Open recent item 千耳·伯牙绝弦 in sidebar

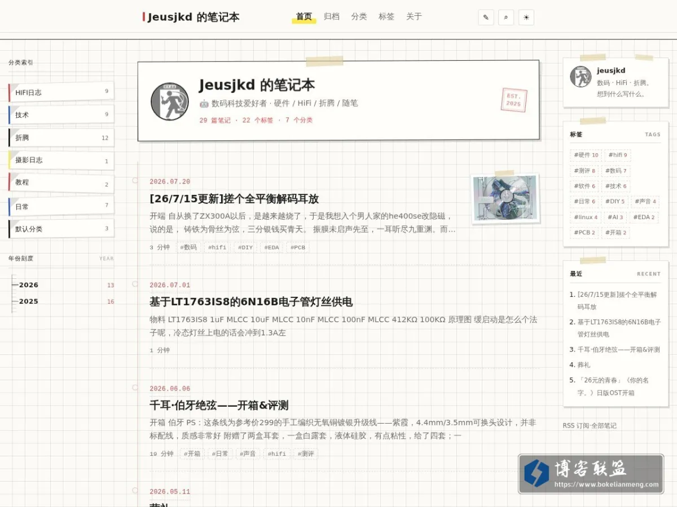(x=618, y=350)
